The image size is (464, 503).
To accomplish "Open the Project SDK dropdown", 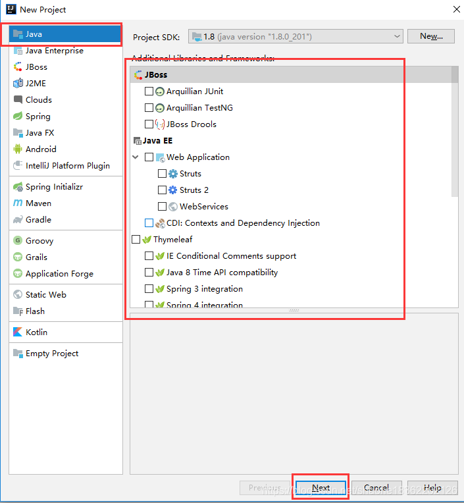I will click(296, 37).
